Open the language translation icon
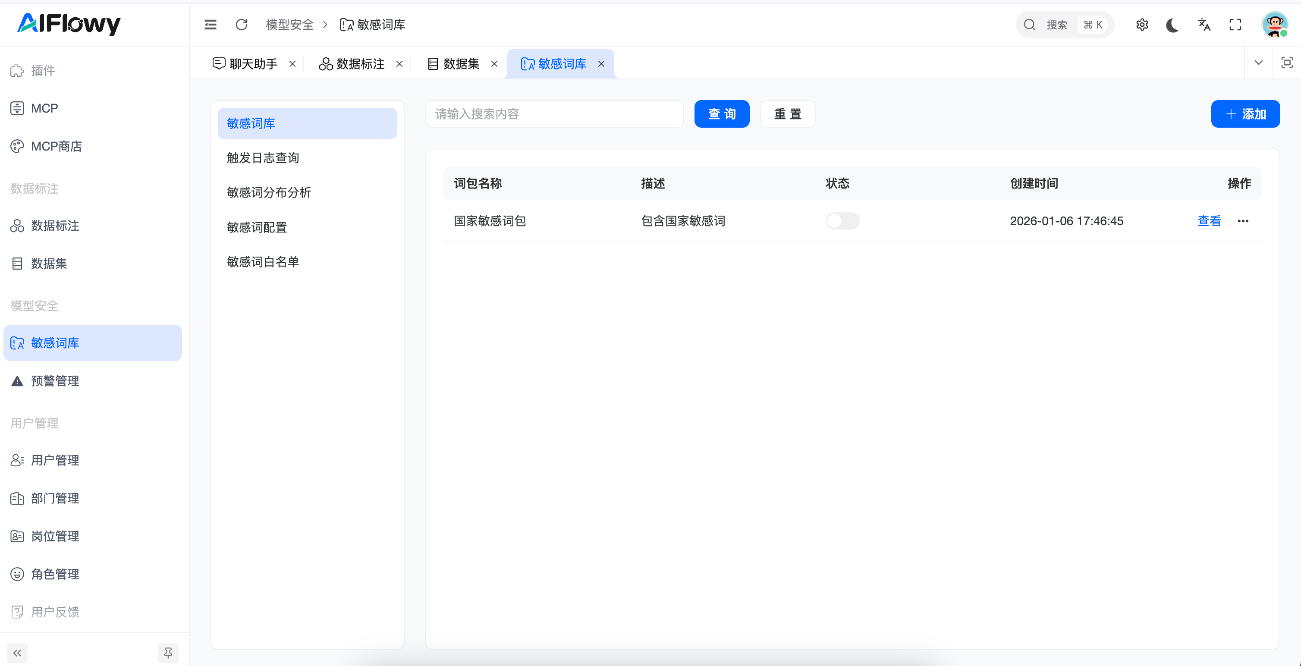This screenshot has width=1301, height=666. click(x=1204, y=25)
